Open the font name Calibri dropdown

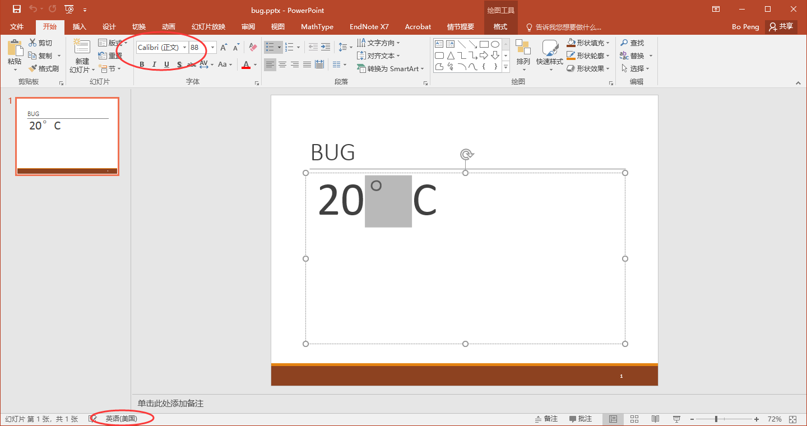pos(184,48)
